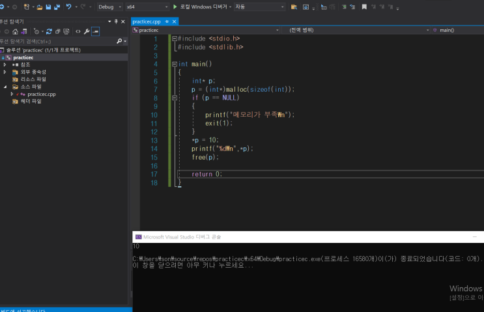Image resolution: width=484 pixels, height=312 pixels.
Task: Collapse the if block fold on line 8
Action: [x=175, y=98]
